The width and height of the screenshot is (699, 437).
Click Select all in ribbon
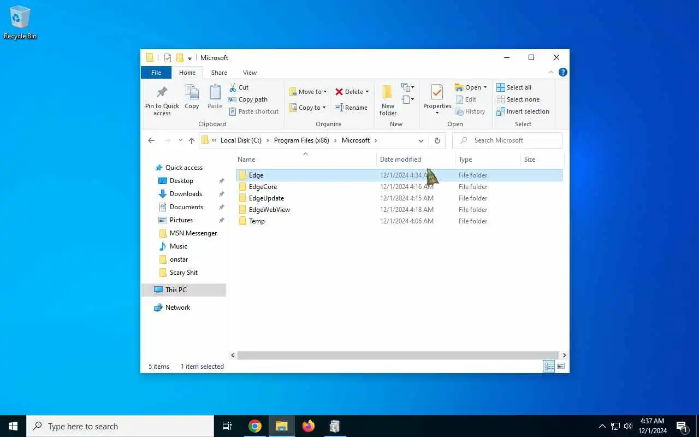(x=514, y=87)
